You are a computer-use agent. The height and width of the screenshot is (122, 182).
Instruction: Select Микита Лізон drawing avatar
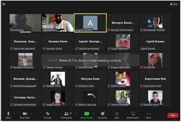pos(58,79)
